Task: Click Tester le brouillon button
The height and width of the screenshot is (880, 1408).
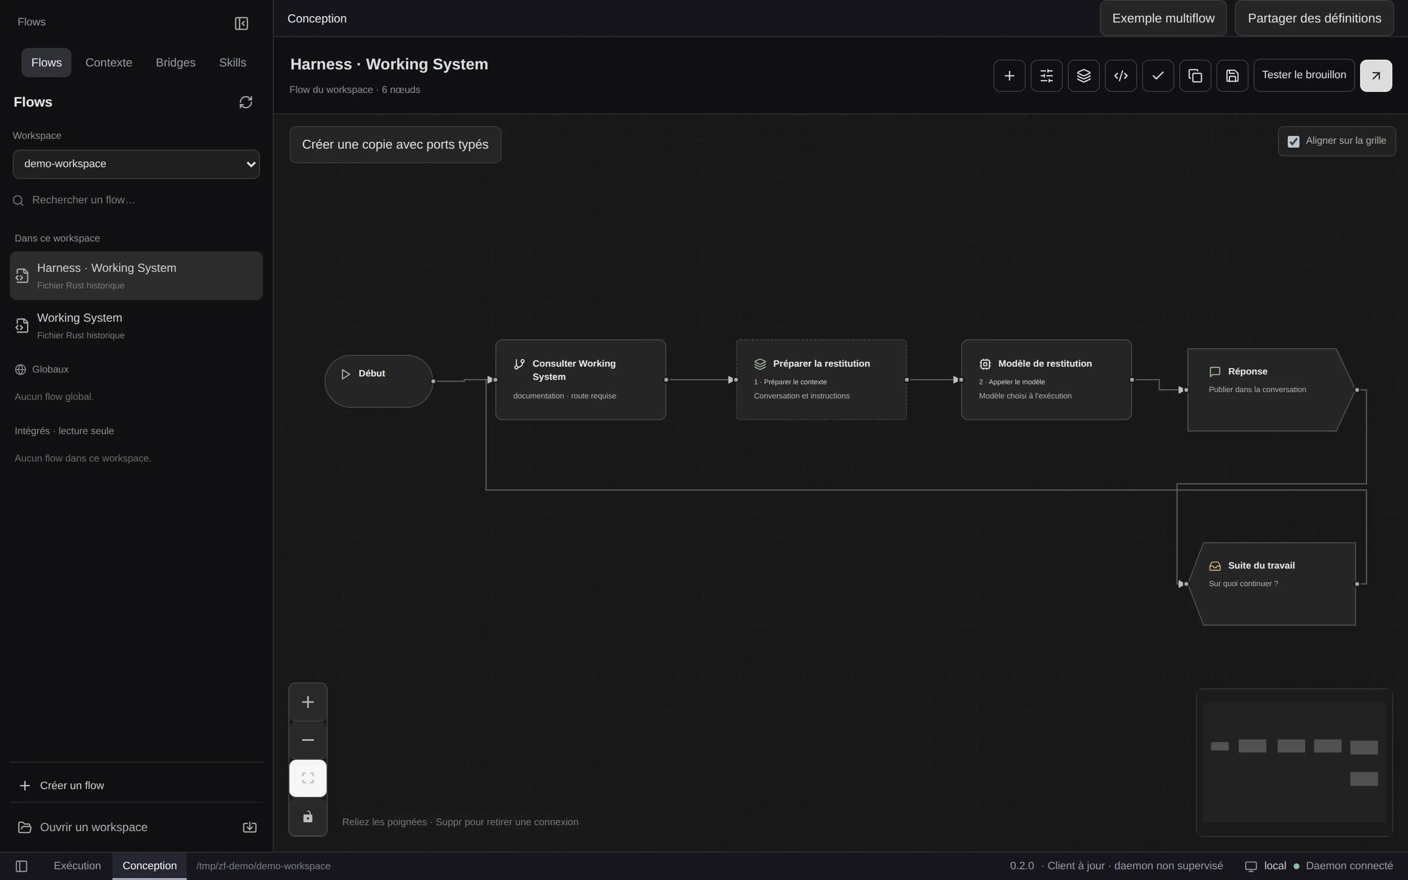Action: click(1304, 75)
